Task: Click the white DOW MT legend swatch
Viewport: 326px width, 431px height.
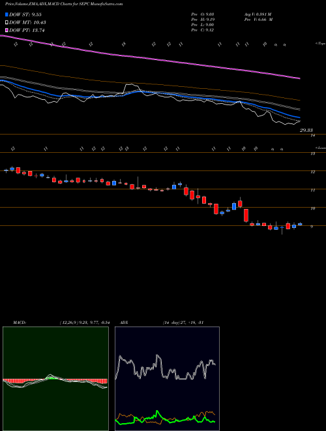Action: point(7,23)
